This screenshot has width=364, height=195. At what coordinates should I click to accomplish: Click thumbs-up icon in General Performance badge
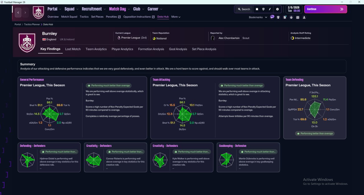[89, 85]
